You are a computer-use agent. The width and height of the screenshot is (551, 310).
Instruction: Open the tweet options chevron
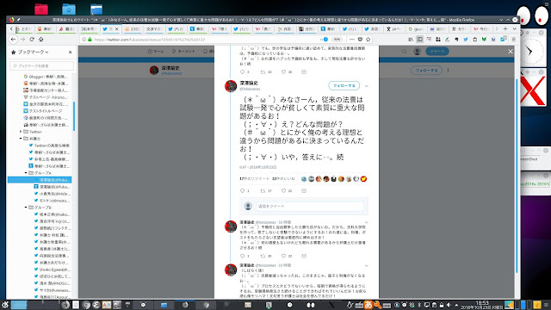point(366,86)
